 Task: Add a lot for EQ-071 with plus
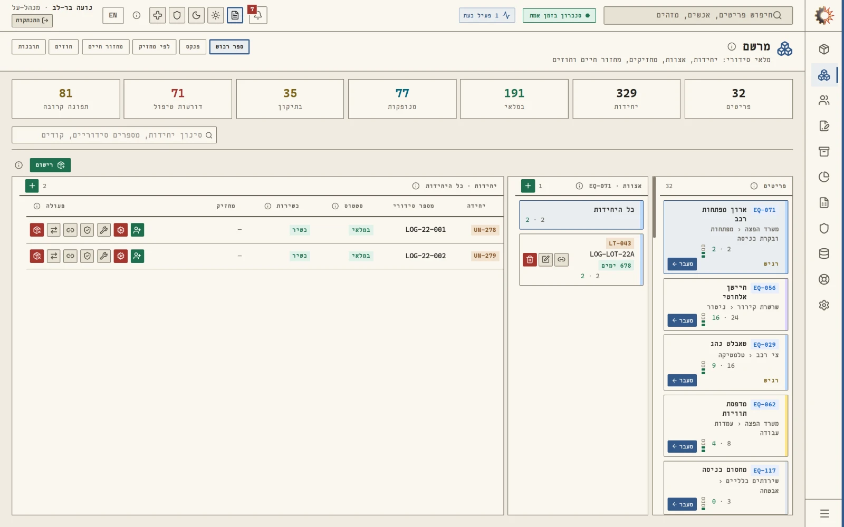(528, 186)
